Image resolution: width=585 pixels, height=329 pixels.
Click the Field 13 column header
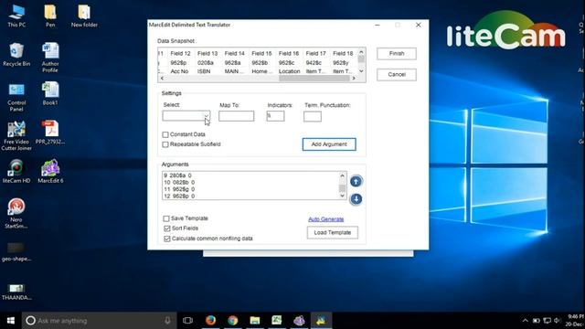click(x=207, y=53)
